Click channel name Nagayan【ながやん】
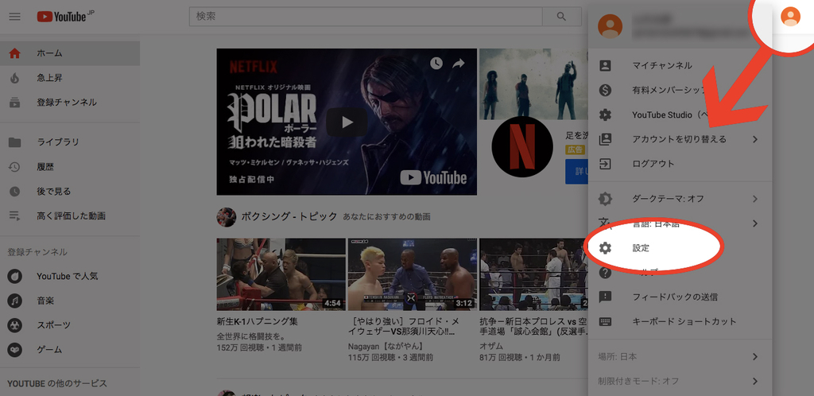The height and width of the screenshot is (396, 814). (386, 346)
